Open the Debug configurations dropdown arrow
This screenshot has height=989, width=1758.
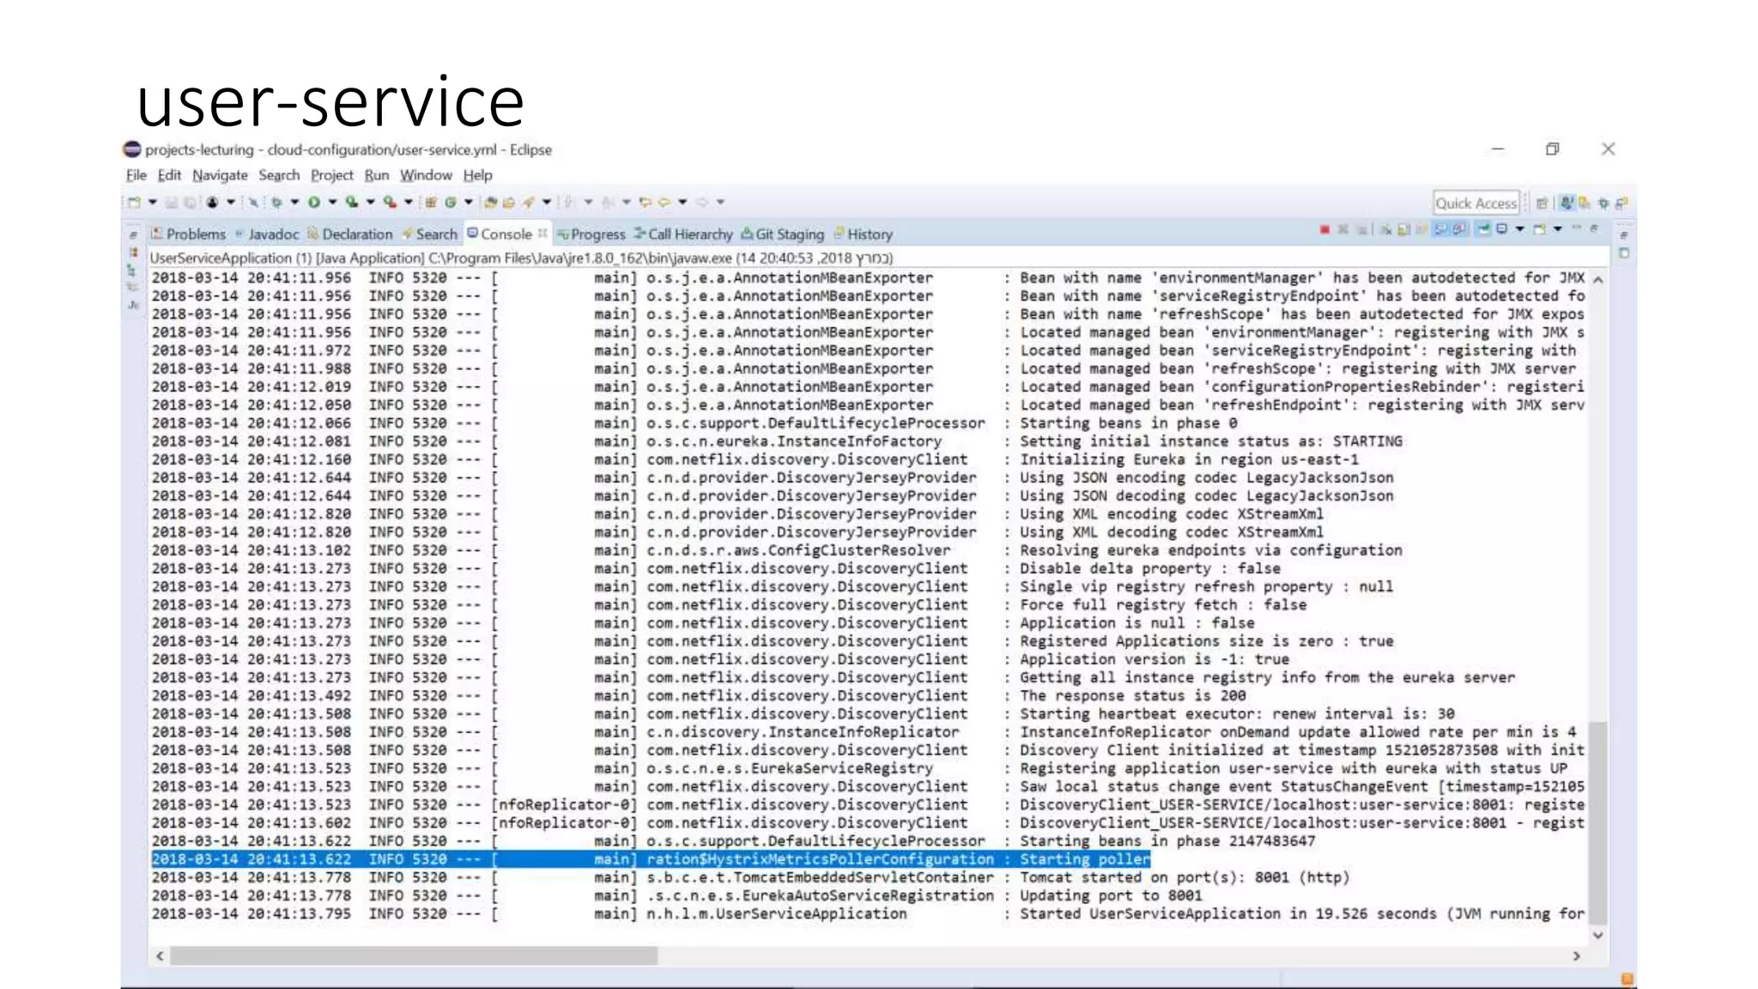(294, 202)
